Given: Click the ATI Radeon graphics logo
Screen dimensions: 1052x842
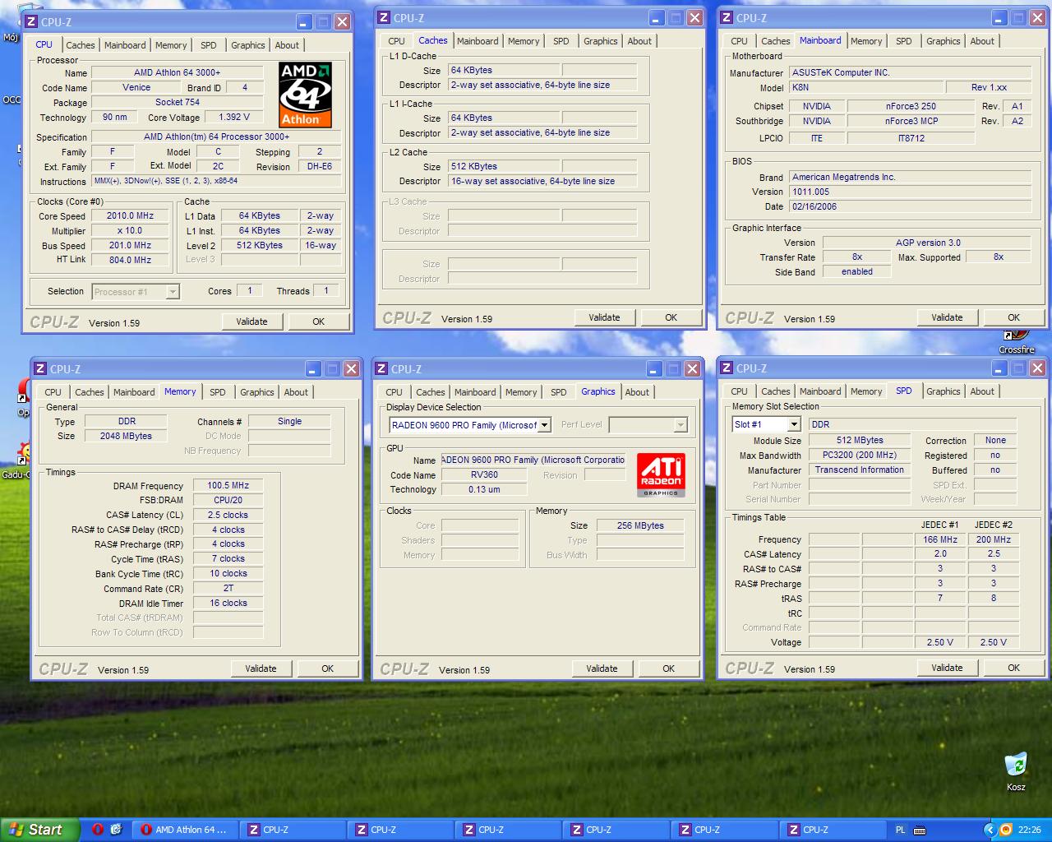Looking at the screenshot, I should (x=661, y=474).
